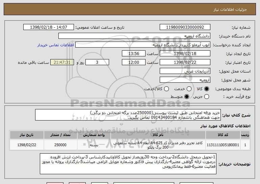
Task: Click the ردیف column header
Action: pyautogui.click(x=245, y=135)
